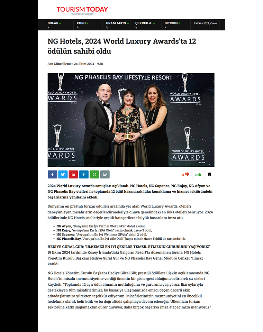Click the date 25 Ekim 2024, Cuma
This screenshot has height=332, width=263.
coord(205,23)
